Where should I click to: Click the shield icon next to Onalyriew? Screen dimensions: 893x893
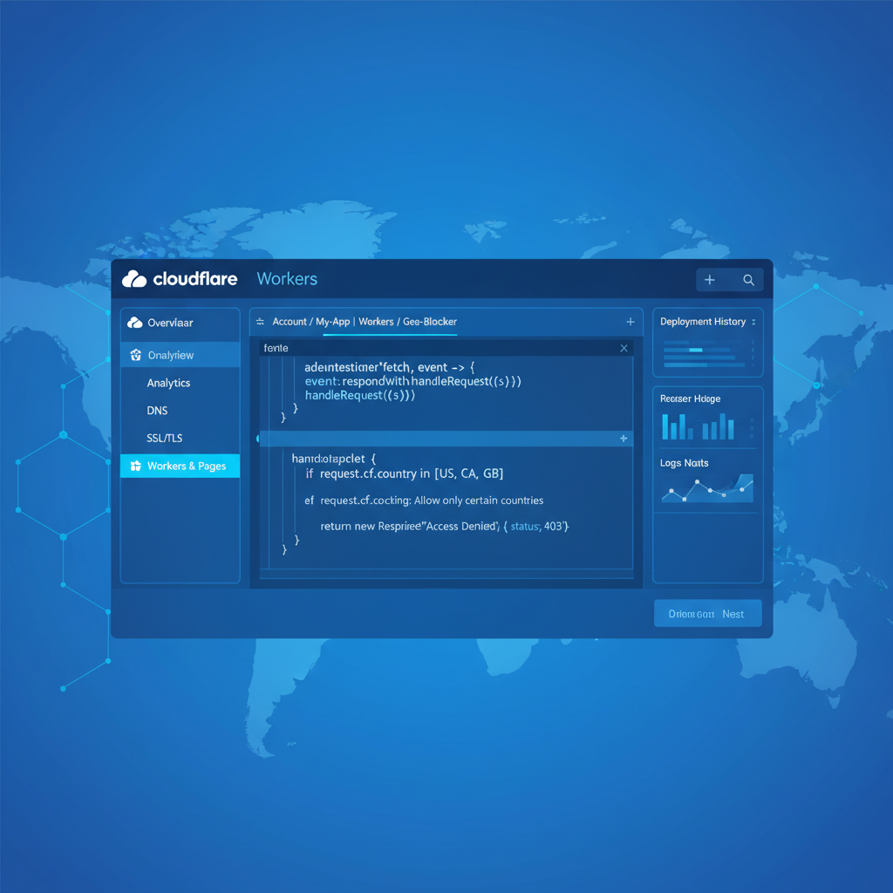(137, 354)
